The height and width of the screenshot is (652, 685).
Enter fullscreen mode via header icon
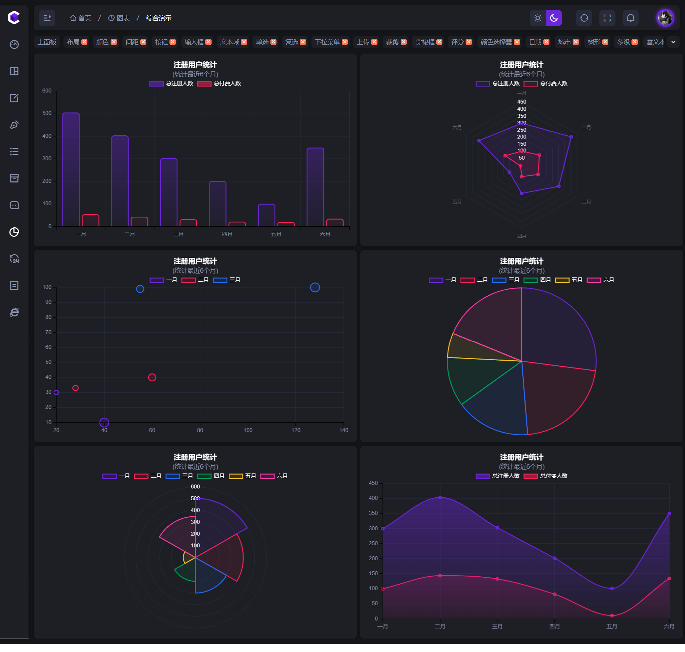click(607, 18)
